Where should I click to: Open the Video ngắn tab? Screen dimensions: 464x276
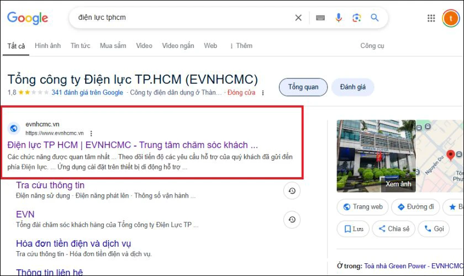[178, 46]
